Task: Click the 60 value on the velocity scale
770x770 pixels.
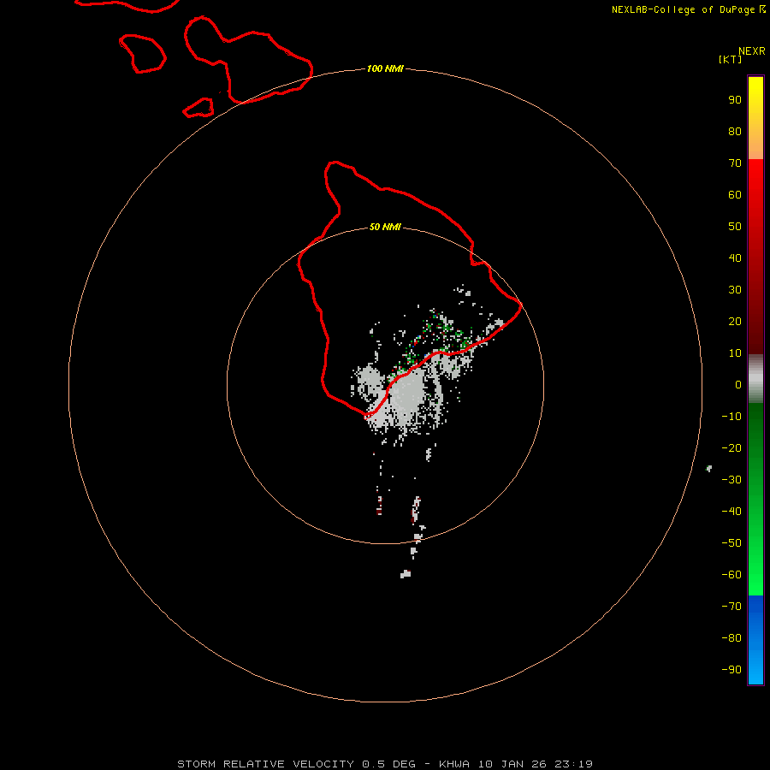Action: click(735, 195)
